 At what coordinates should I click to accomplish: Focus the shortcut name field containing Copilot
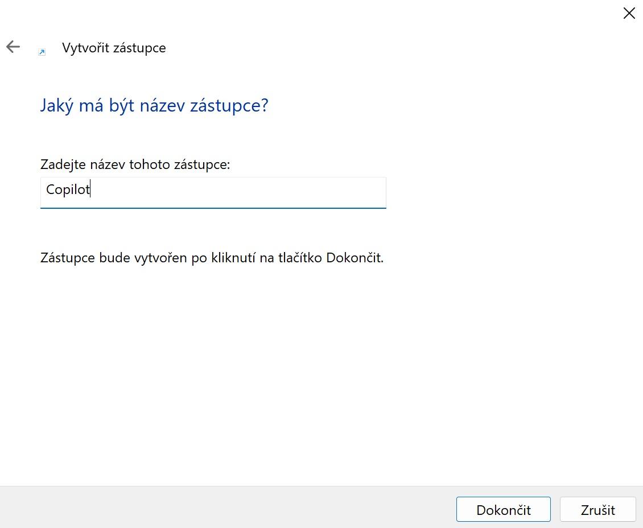(213, 193)
